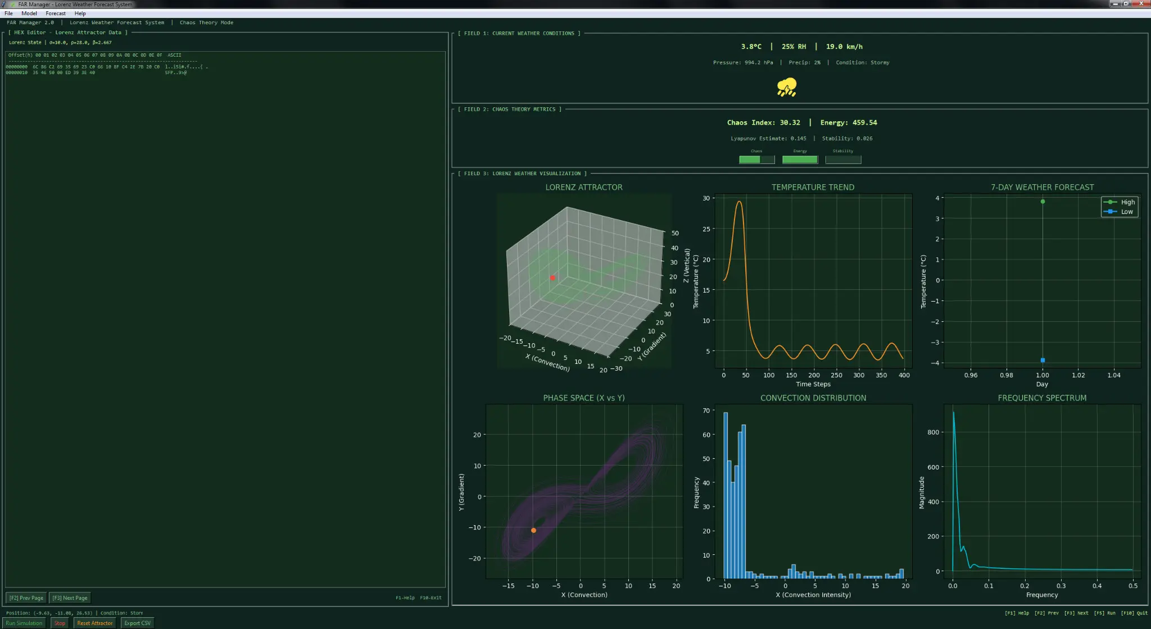The width and height of the screenshot is (1151, 629).
Task: Open the Model menu
Action: click(x=29, y=13)
